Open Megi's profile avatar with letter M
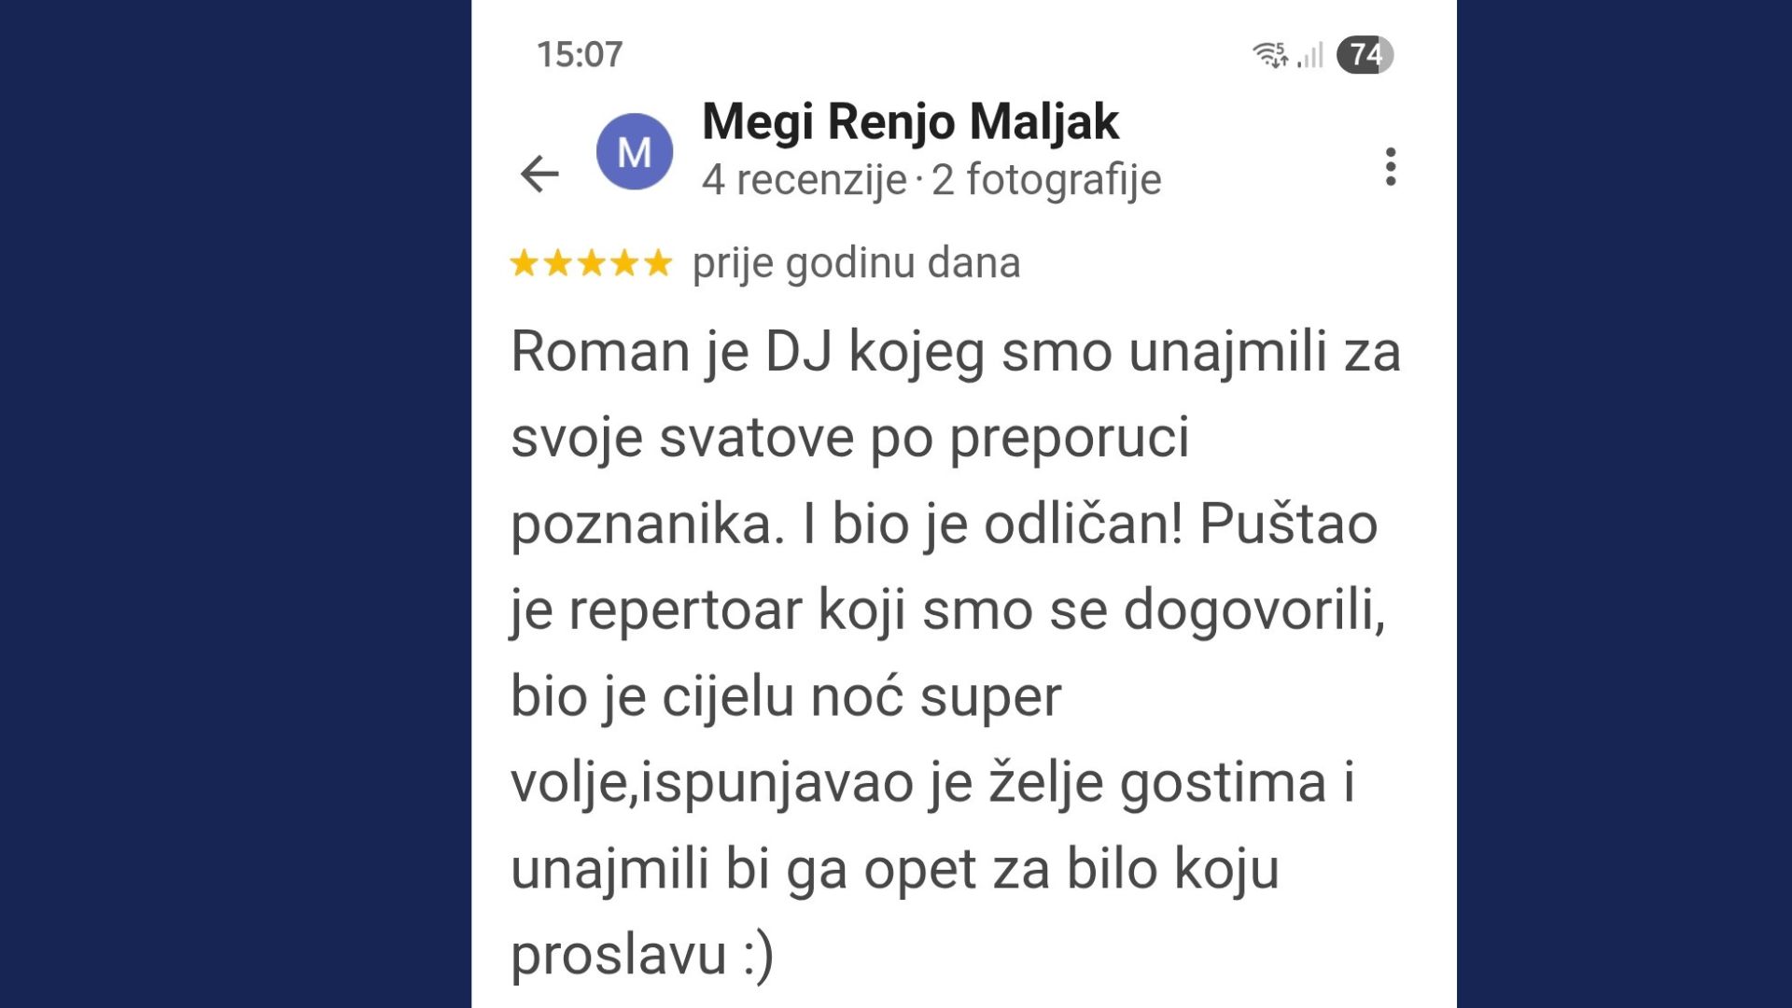 (x=634, y=149)
